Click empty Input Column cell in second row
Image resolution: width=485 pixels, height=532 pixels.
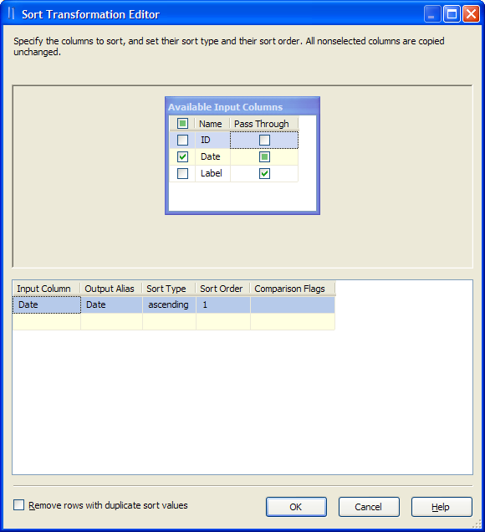pyautogui.click(x=47, y=321)
